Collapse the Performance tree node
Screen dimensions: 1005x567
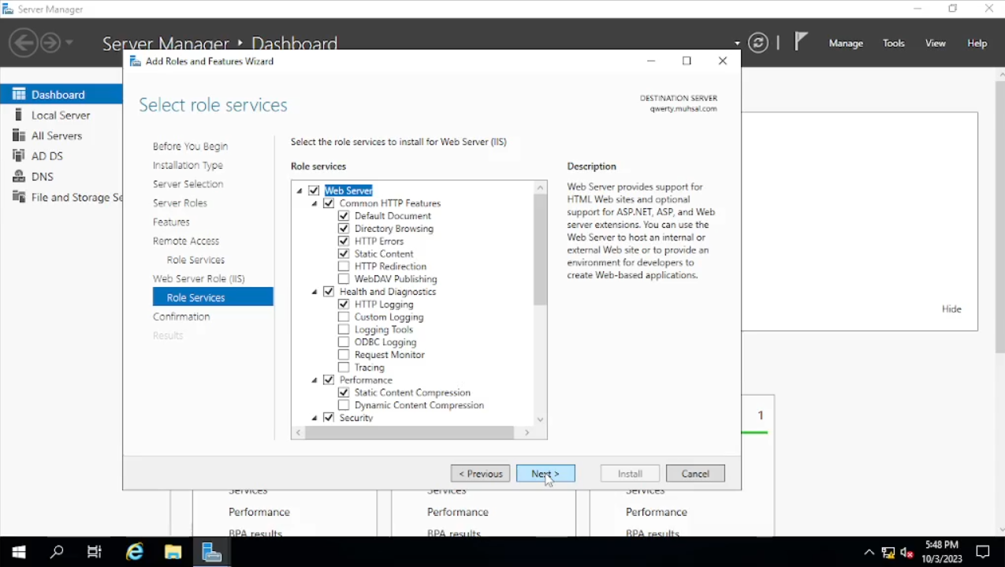click(x=315, y=380)
